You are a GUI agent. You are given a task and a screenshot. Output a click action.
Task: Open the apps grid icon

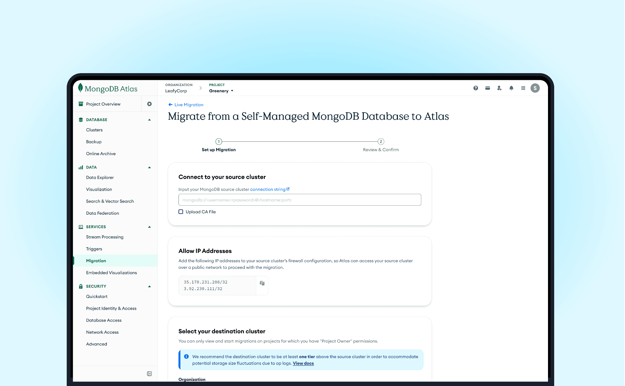pyautogui.click(x=523, y=88)
